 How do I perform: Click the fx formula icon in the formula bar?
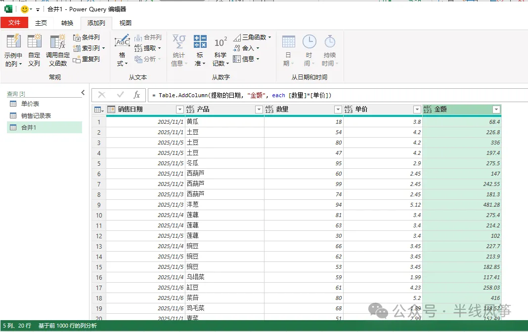pyautogui.click(x=136, y=95)
